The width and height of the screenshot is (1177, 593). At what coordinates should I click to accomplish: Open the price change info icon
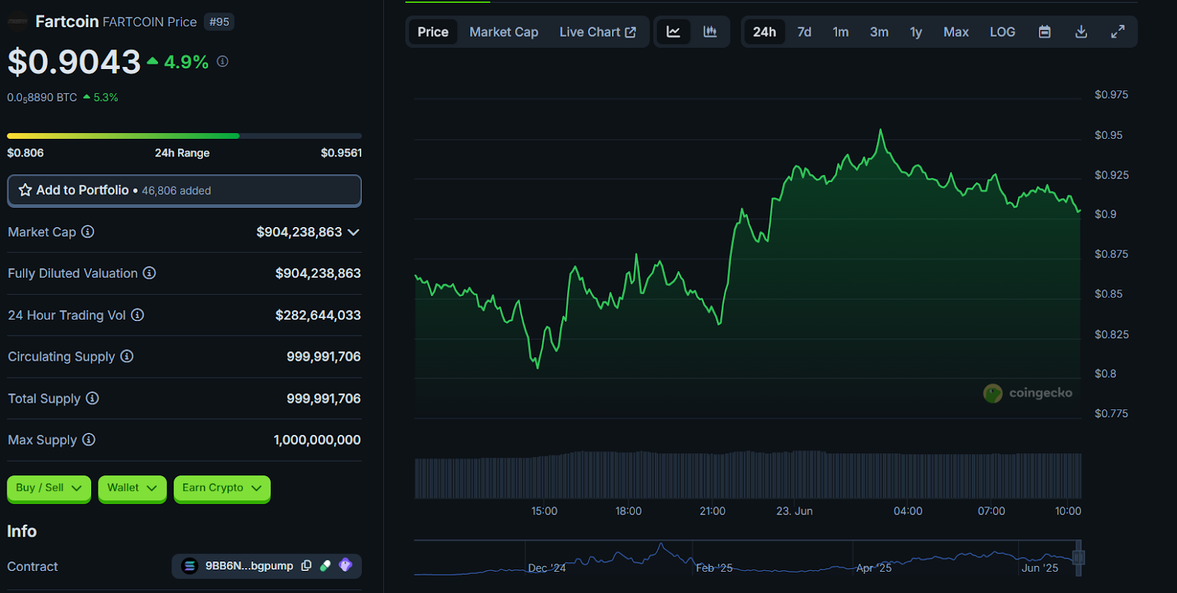click(223, 62)
